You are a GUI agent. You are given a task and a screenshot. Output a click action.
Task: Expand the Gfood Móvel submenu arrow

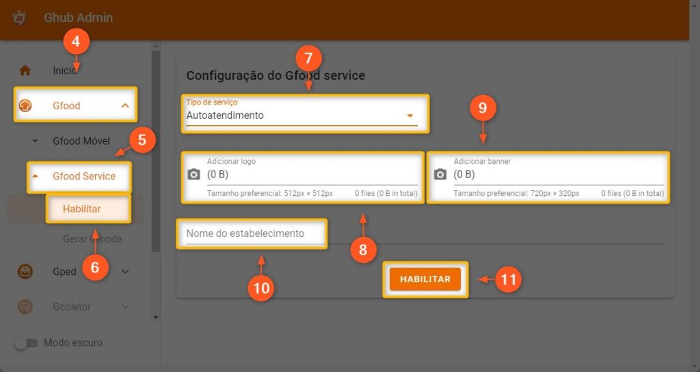click(36, 141)
